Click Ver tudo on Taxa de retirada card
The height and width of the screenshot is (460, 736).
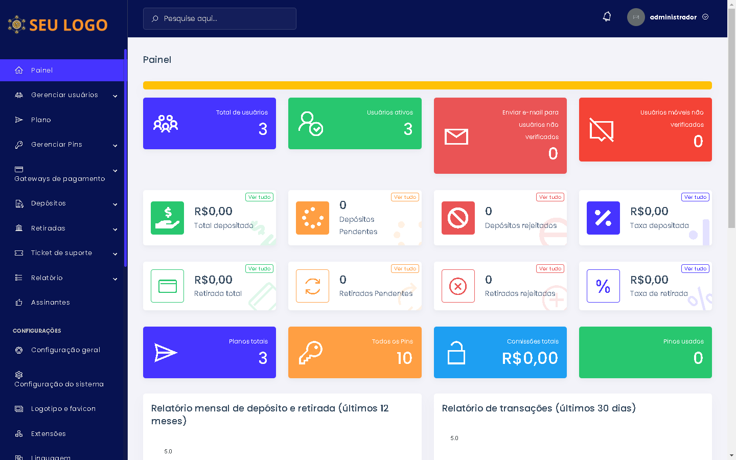point(695,269)
